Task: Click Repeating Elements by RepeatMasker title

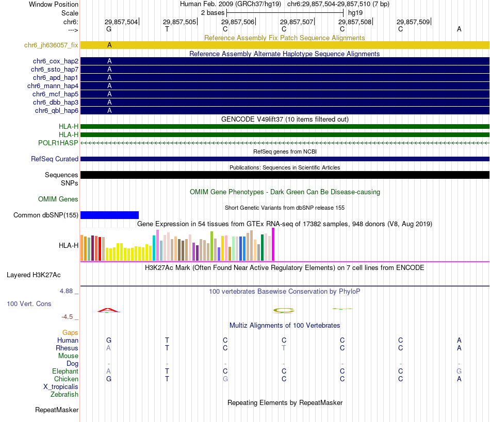Action: click(x=285, y=402)
